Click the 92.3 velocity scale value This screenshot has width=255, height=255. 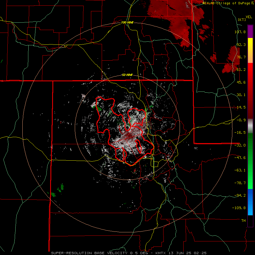pos(241,44)
